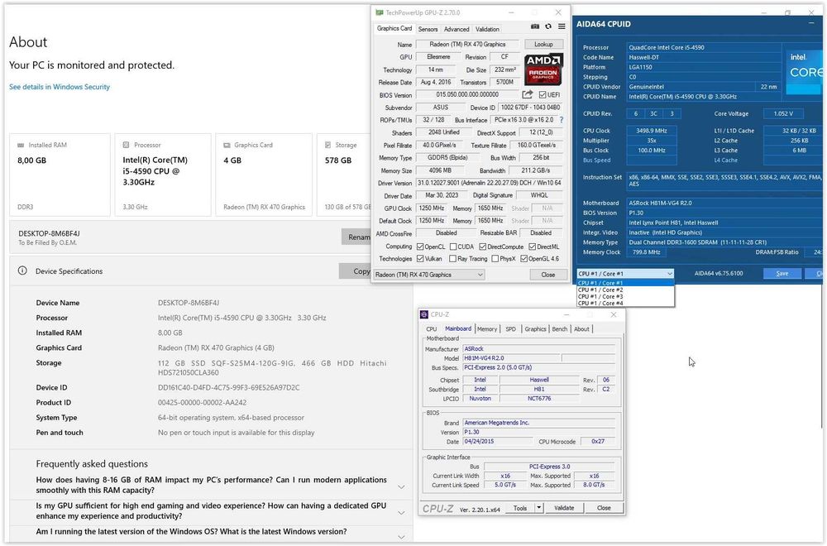Click the Bus Interface question mark in GPU-Z
Viewport: 827px width, 546px height.
pos(562,120)
